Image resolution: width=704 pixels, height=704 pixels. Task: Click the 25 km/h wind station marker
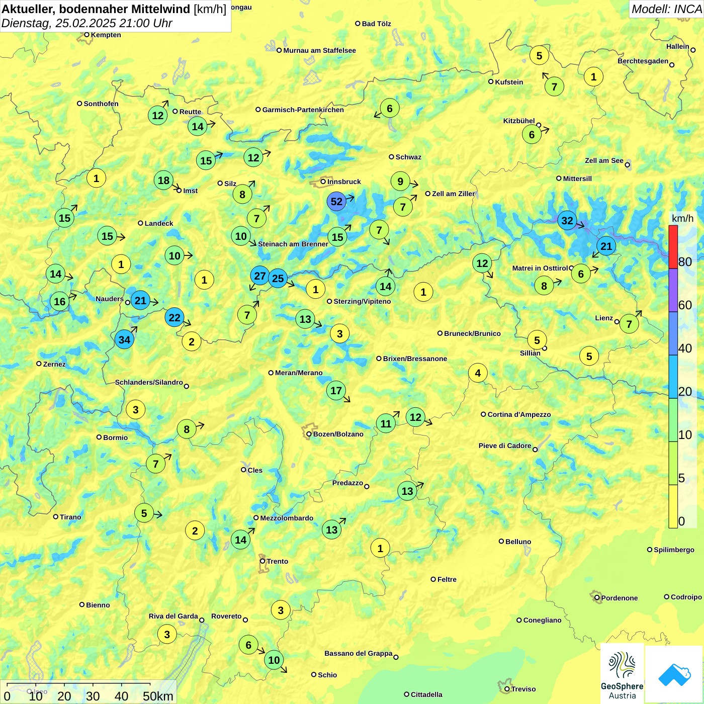pyautogui.click(x=278, y=278)
